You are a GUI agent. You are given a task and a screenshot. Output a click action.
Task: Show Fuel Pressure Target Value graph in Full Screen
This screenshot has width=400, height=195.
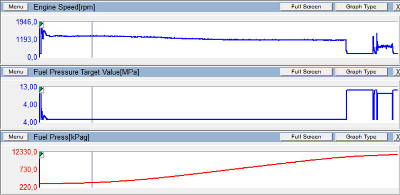point(306,72)
